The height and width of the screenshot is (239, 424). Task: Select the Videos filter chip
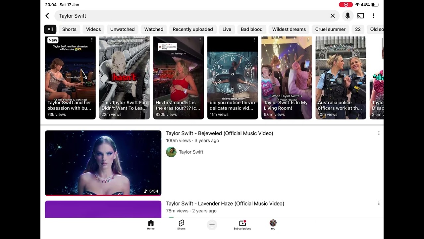(x=93, y=29)
